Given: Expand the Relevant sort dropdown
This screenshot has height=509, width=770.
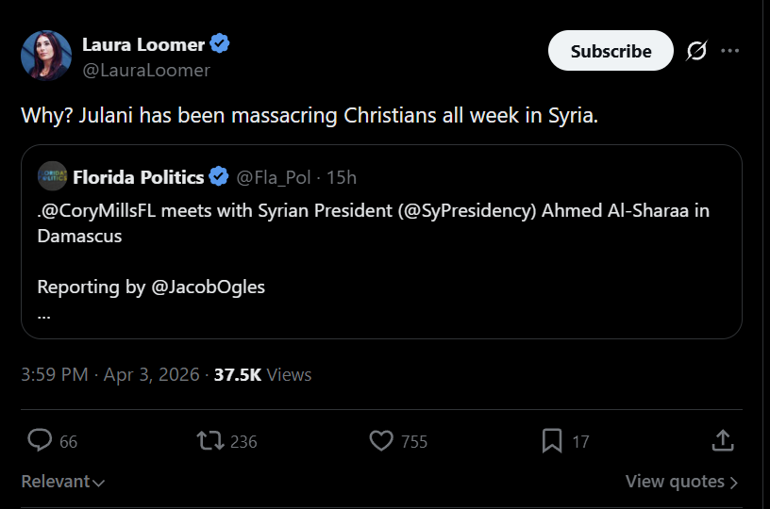Looking at the screenshot, I should pos(63,482).
